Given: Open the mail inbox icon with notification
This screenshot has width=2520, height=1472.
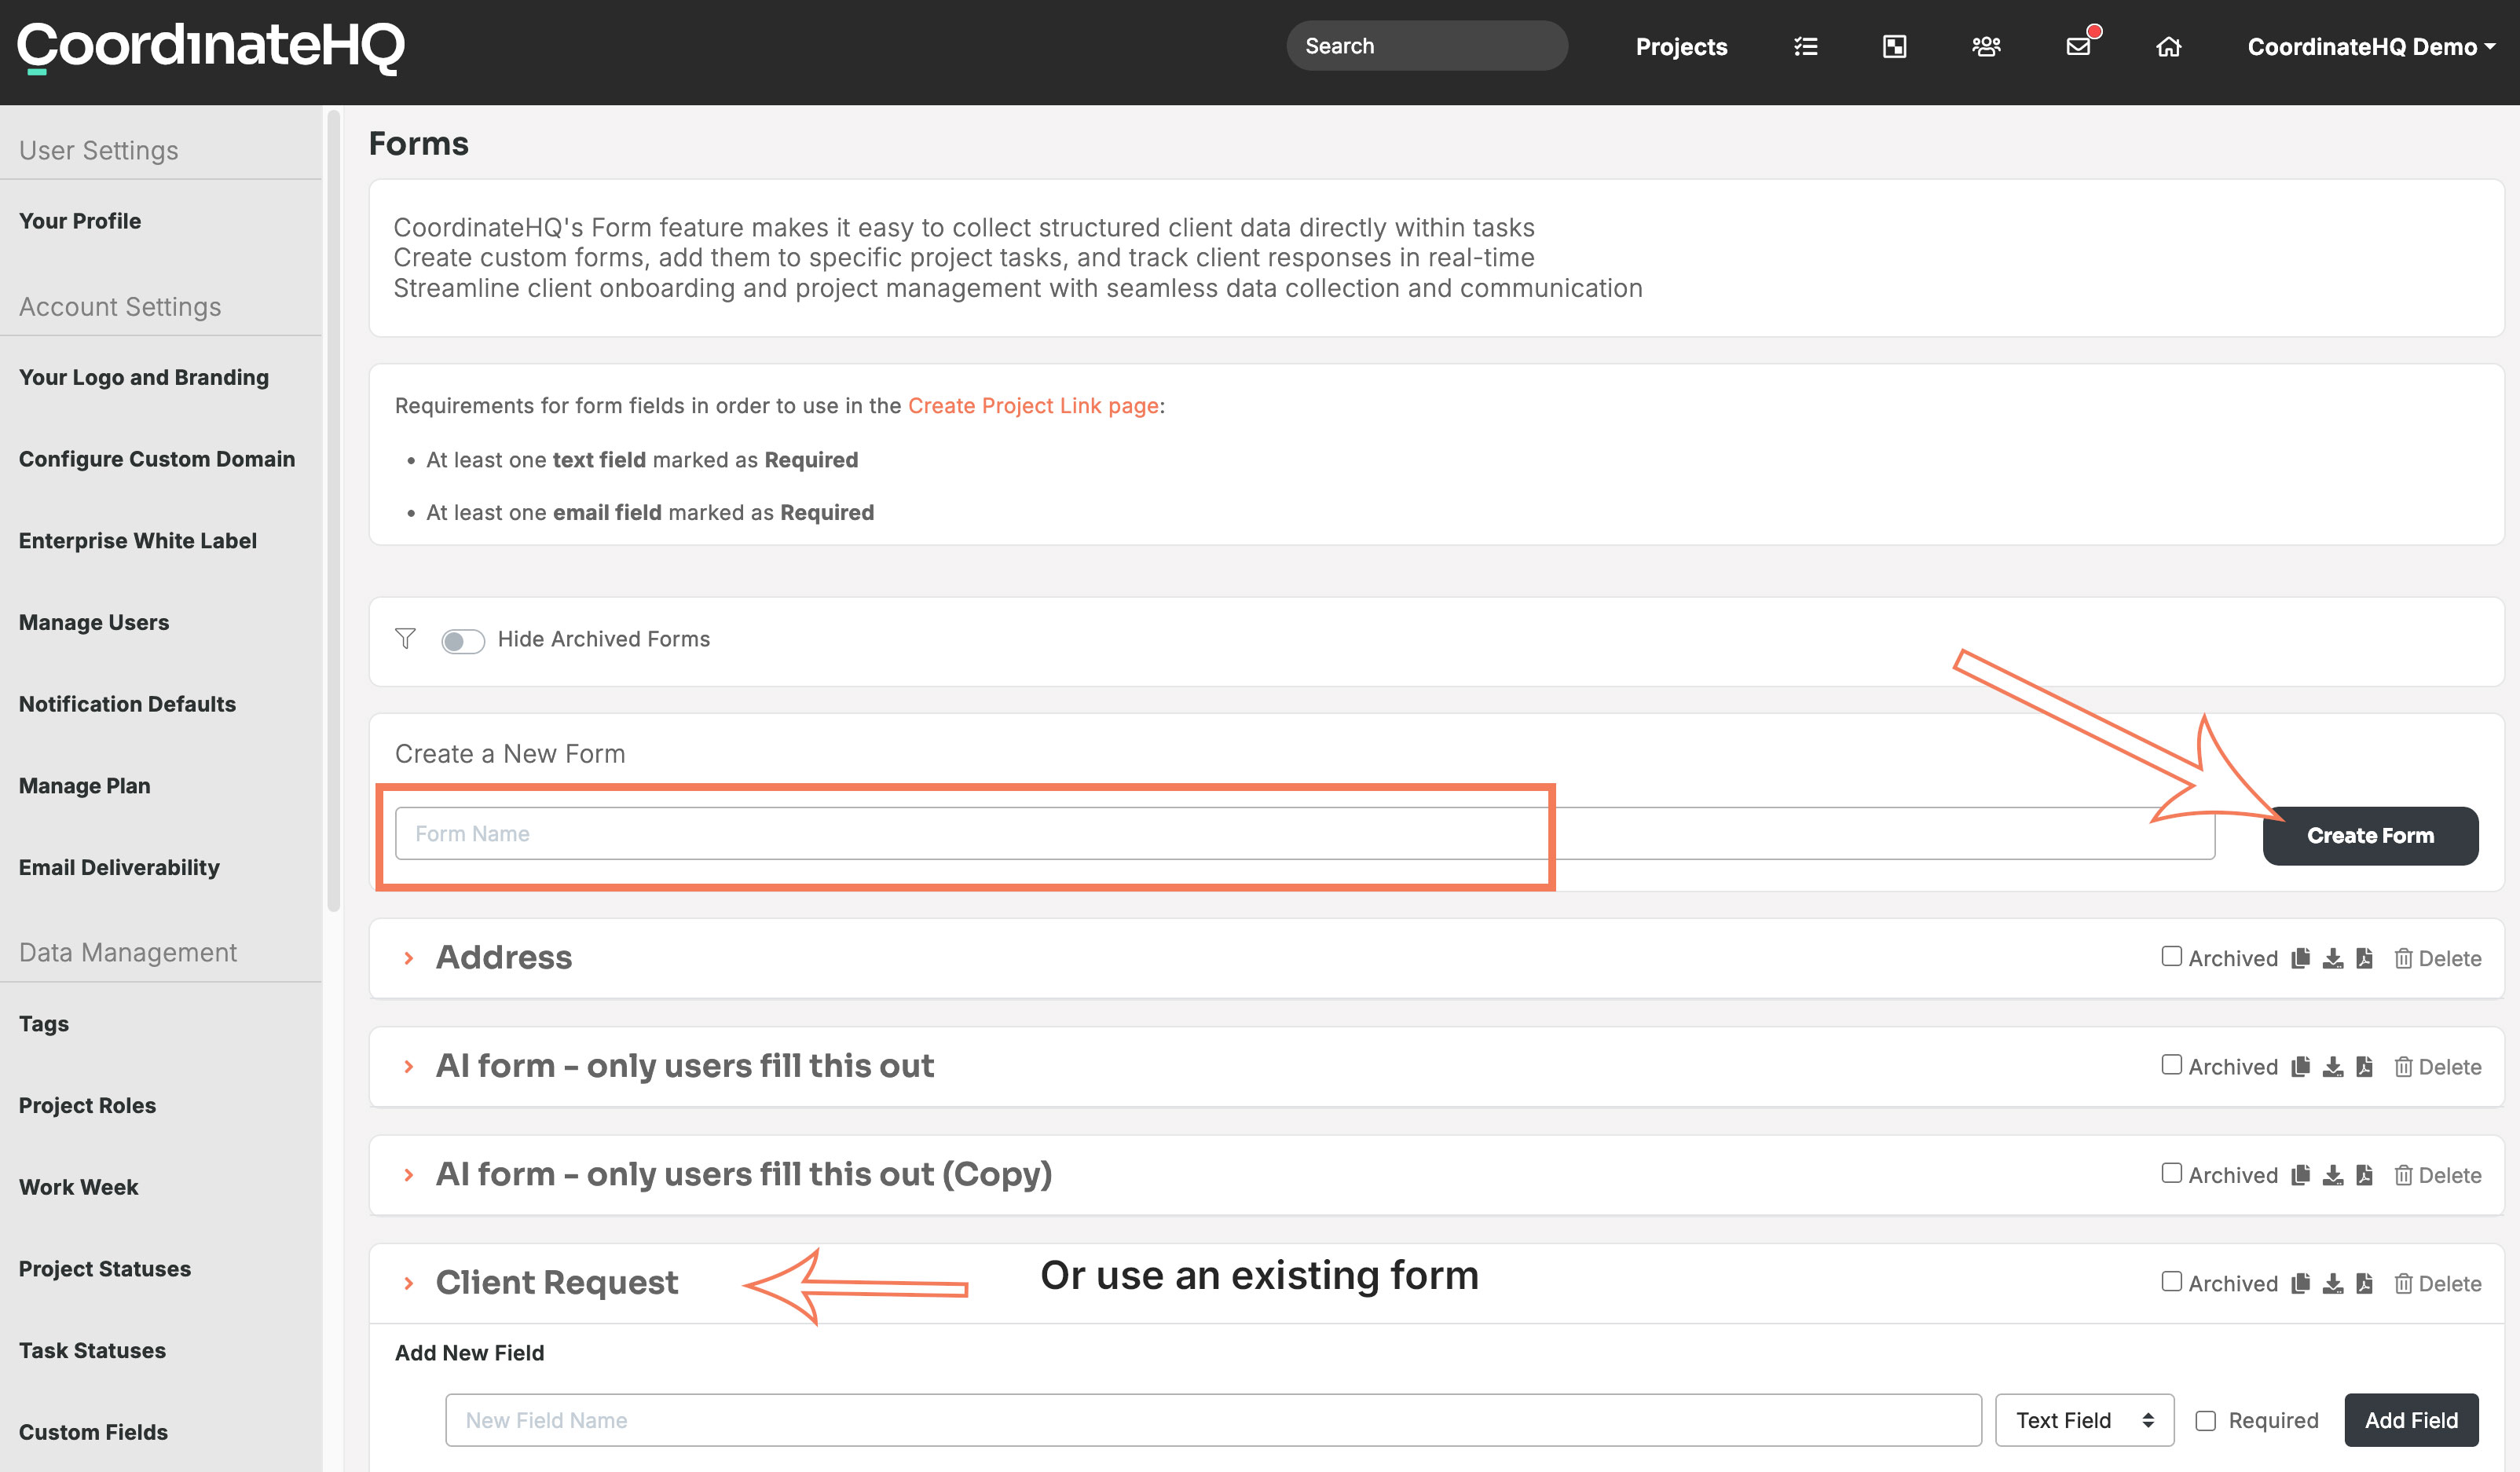Looking at the screenshot, I should click(x=2080, y=45).
